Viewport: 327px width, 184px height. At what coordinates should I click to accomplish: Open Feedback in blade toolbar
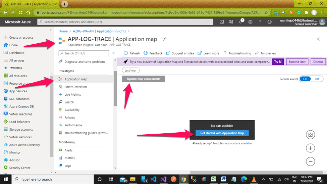coord(153,53)
